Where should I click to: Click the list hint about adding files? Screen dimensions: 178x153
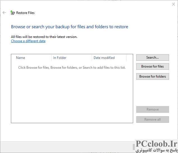(72, 68)
